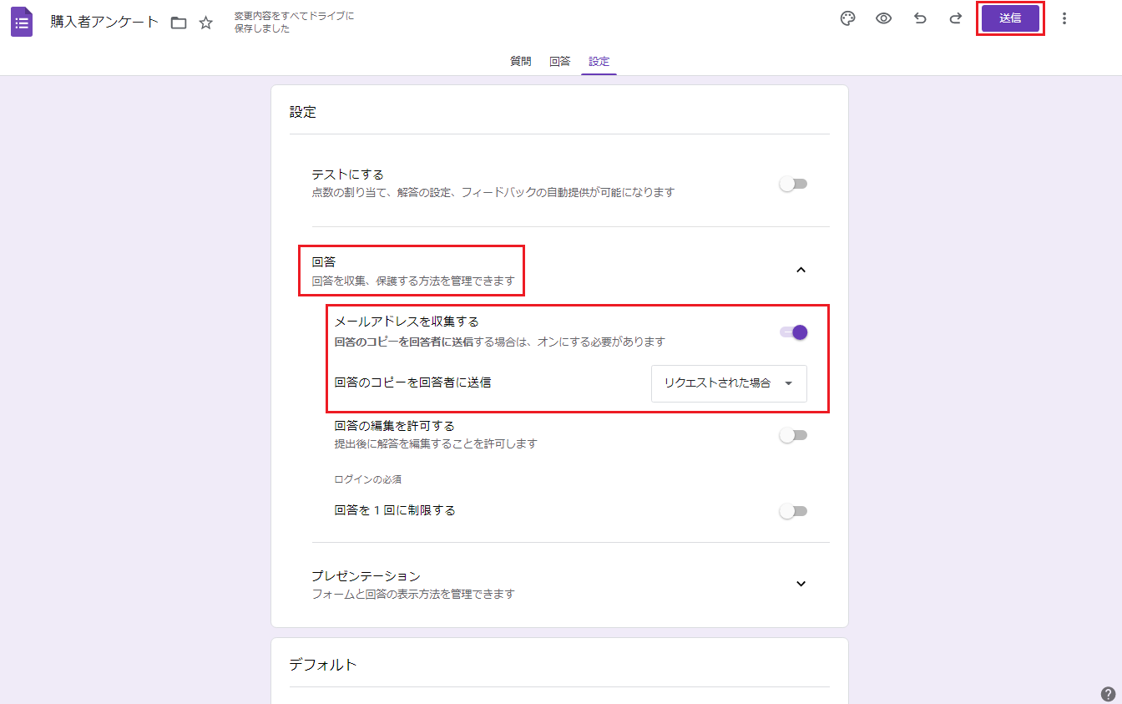Click the undo arrow icon
The height and width of the screenshot is (704, 1122).
click(920, 18)
